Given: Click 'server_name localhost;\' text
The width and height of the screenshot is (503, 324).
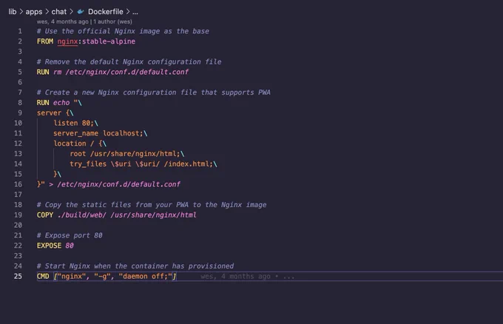Looking at the screenshot, I should click(x=100, y=133).
